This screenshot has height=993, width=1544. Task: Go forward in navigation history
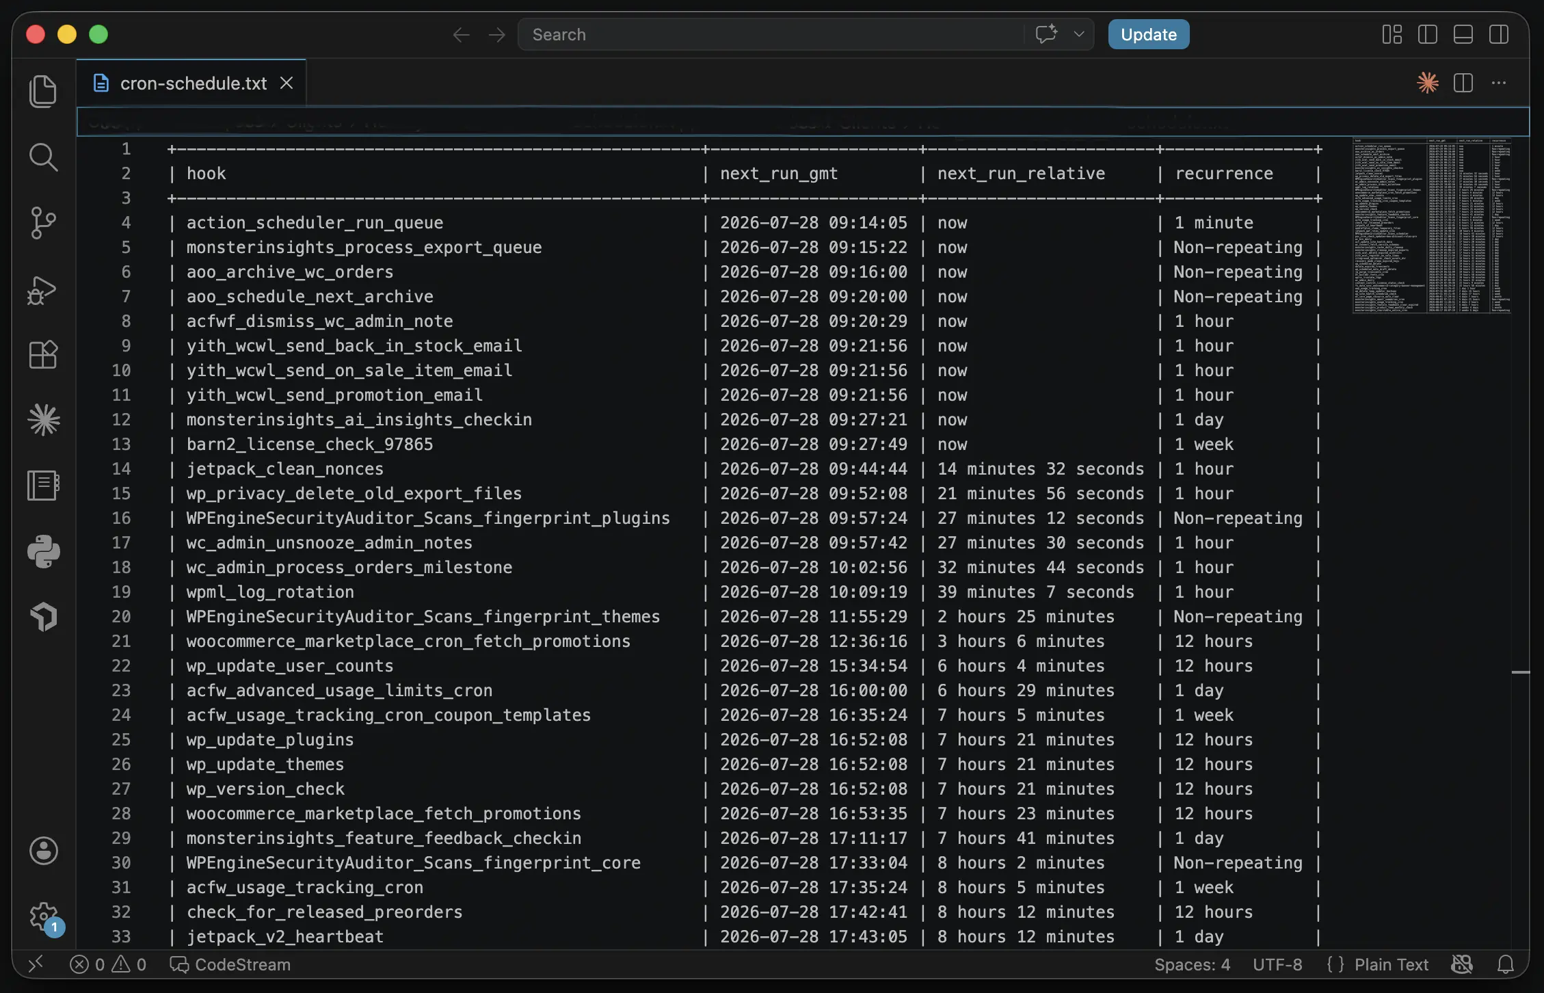497,35
